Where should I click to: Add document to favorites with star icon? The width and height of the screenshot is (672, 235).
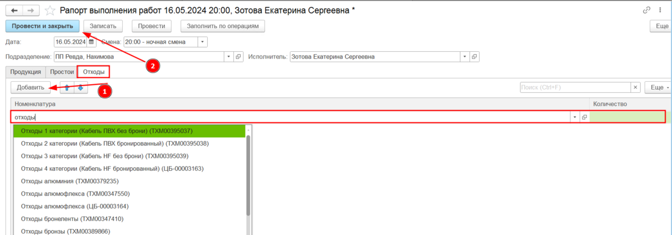[50, 10]
